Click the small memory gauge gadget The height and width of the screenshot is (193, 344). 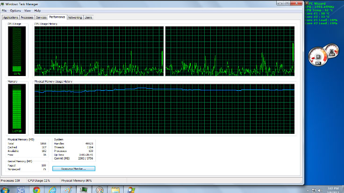pyautogui.click(x=332, y=52)
